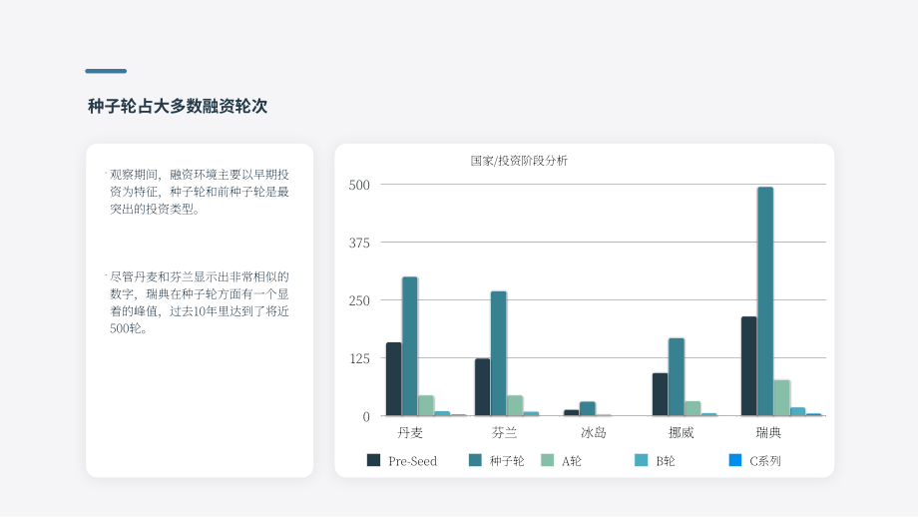Click the 种子轮 legend color swatch

(x=475, y=460)
